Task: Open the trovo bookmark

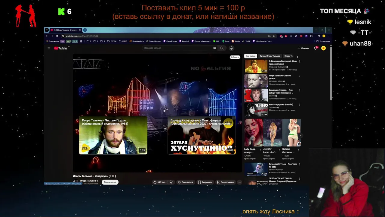Action: [226, 41]
